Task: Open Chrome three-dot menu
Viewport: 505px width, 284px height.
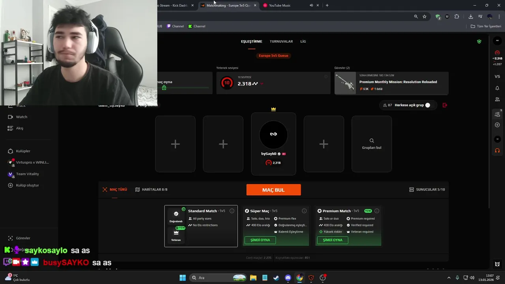Action: [x=499, y=17]
